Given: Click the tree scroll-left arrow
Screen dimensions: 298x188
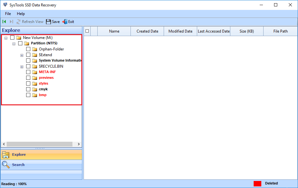Looking at the screenshot, I should click(x=4, y=144).
